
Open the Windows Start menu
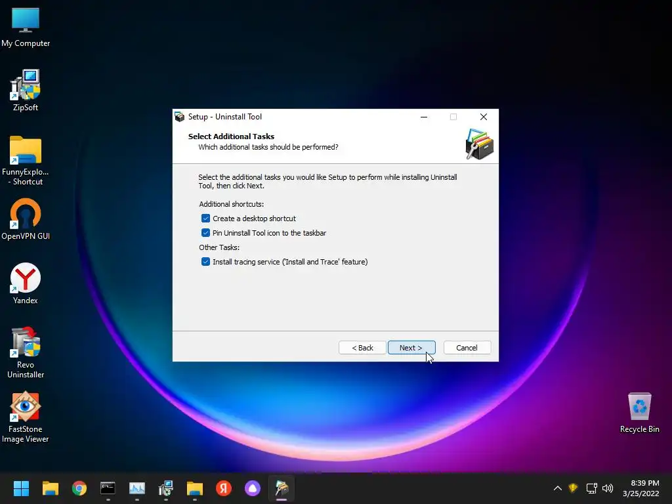click(21, 488)
